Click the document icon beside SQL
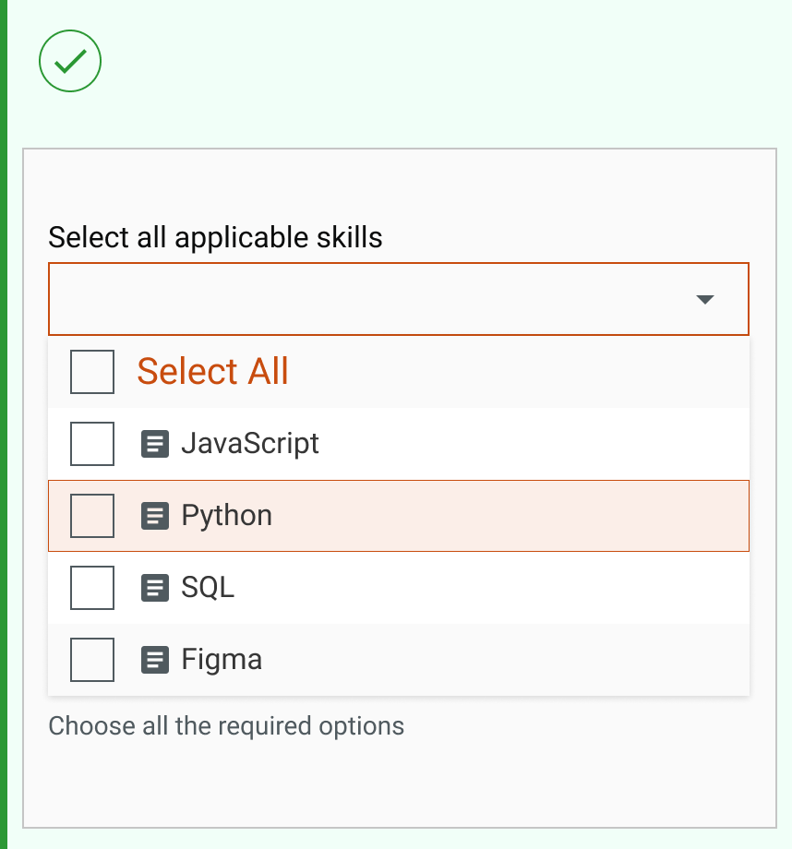Image resolution: width=792 pixels, height=849 pixels. pos(155,588)
